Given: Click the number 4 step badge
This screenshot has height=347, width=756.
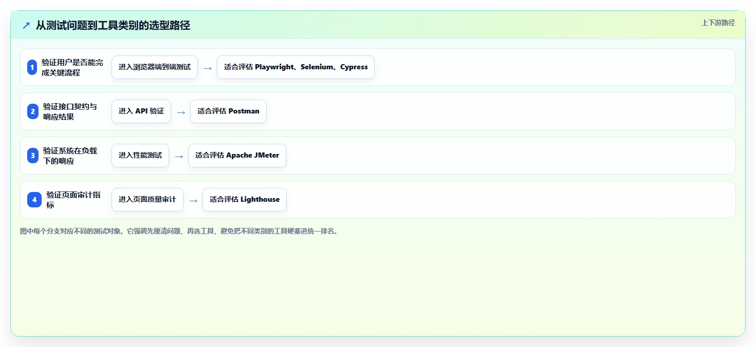Looking at the screenshot, I should click(34, 200).
